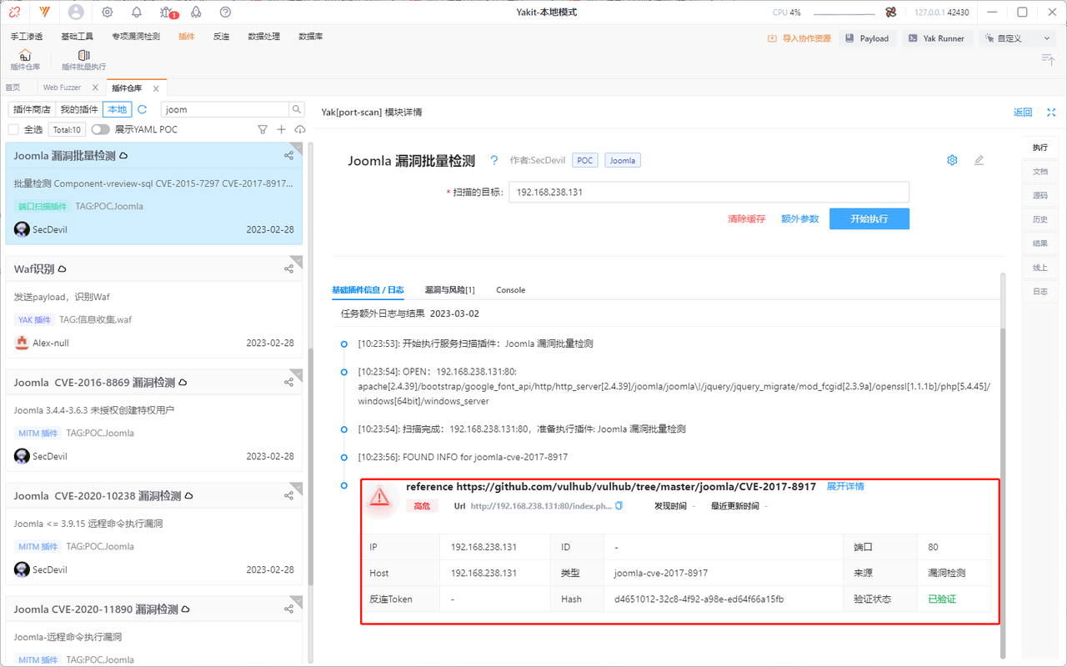Viewport: 1067px width, 667px height.
Task: Refresh the local plugin list
Action: tap(143, 109)
